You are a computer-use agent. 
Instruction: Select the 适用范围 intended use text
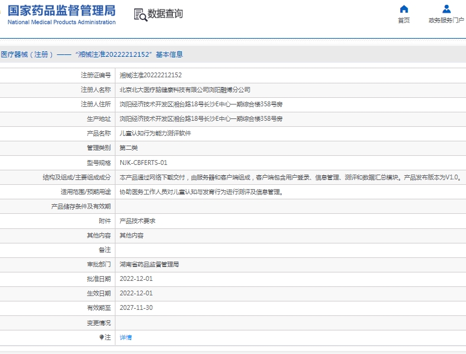click(201, 192)
